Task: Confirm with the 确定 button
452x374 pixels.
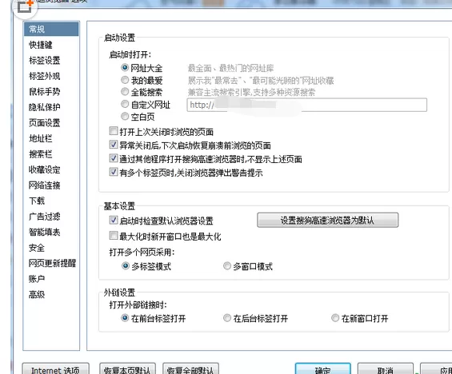Action: (x=323, y=368)
